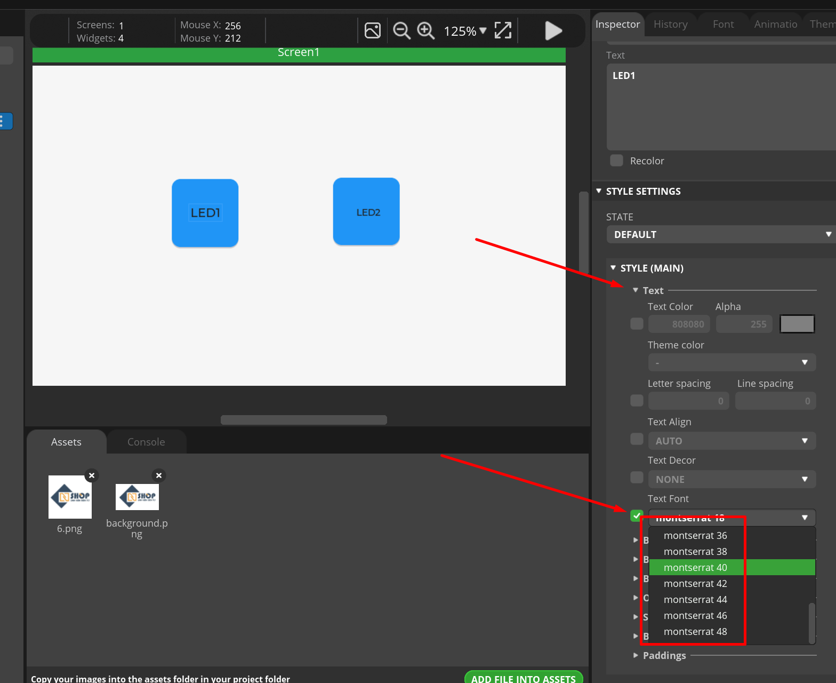This screenshot has width=836, height=683.
Task: Open the 125% zoom level dropdown
Action: coord(465,31)
